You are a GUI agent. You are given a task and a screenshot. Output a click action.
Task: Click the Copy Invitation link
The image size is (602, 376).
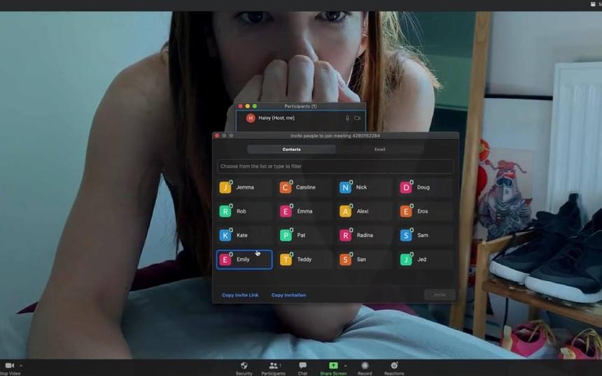(x=288, y=295)
